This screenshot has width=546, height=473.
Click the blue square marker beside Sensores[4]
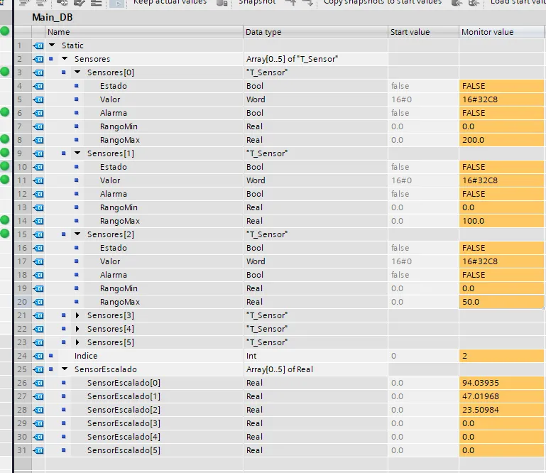pos(64,328)
